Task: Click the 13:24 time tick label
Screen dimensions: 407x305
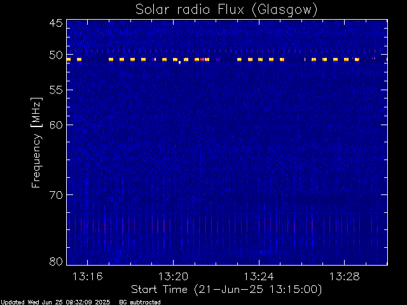Action: 259,277
